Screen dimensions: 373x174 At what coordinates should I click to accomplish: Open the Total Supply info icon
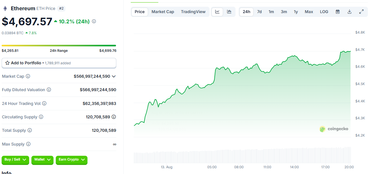pyautogui.click(x=30, y=130)
